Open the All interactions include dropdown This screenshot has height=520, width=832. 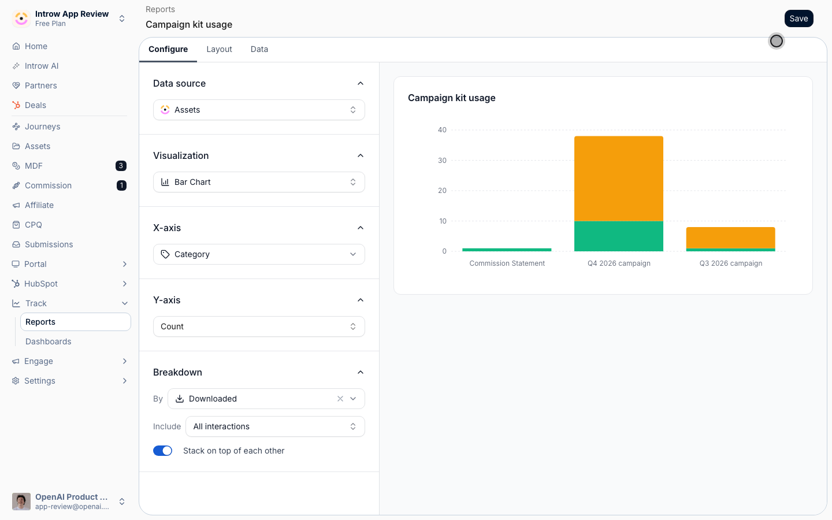pyautogui.click(x=275, y=426)
